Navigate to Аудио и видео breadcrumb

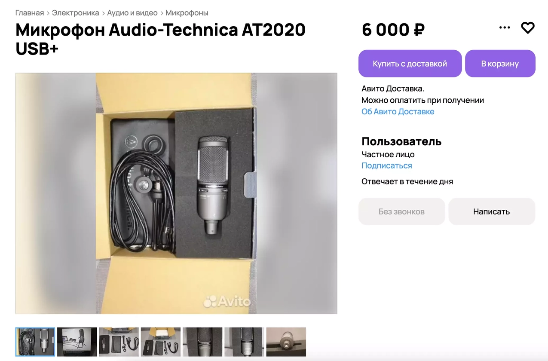(x=132, y=13)
